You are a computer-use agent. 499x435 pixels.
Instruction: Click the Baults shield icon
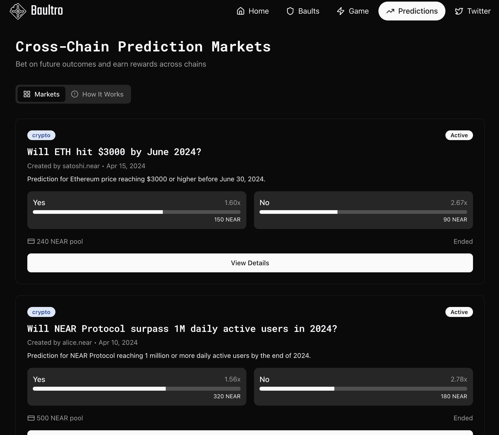click(290, 11)
